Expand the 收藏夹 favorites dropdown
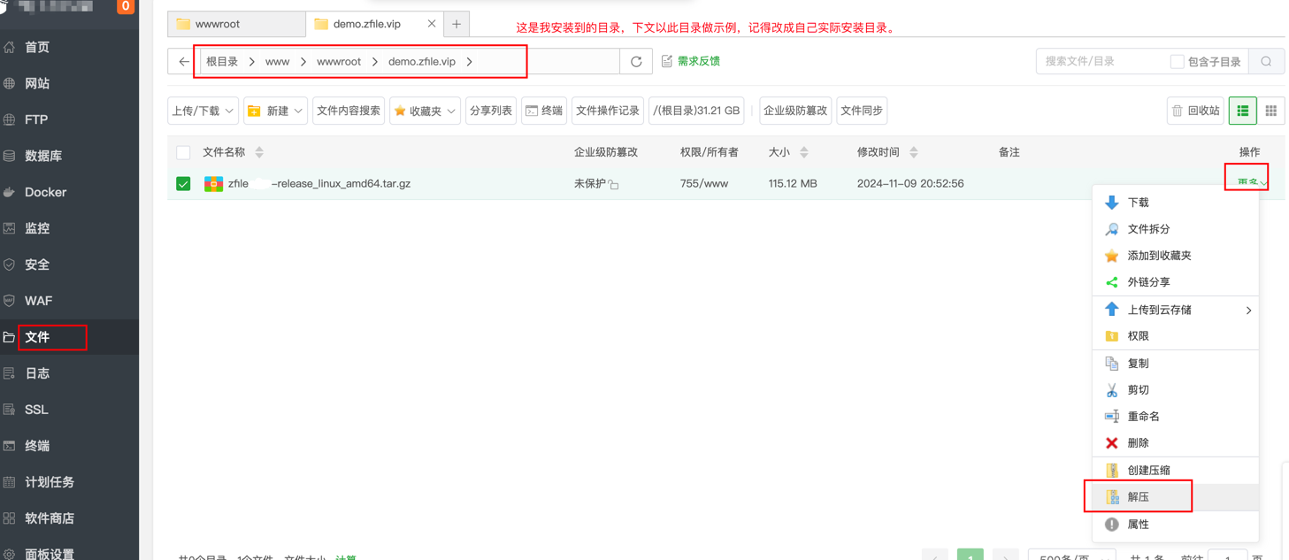The image size is (1289, 560). point(425,111)
